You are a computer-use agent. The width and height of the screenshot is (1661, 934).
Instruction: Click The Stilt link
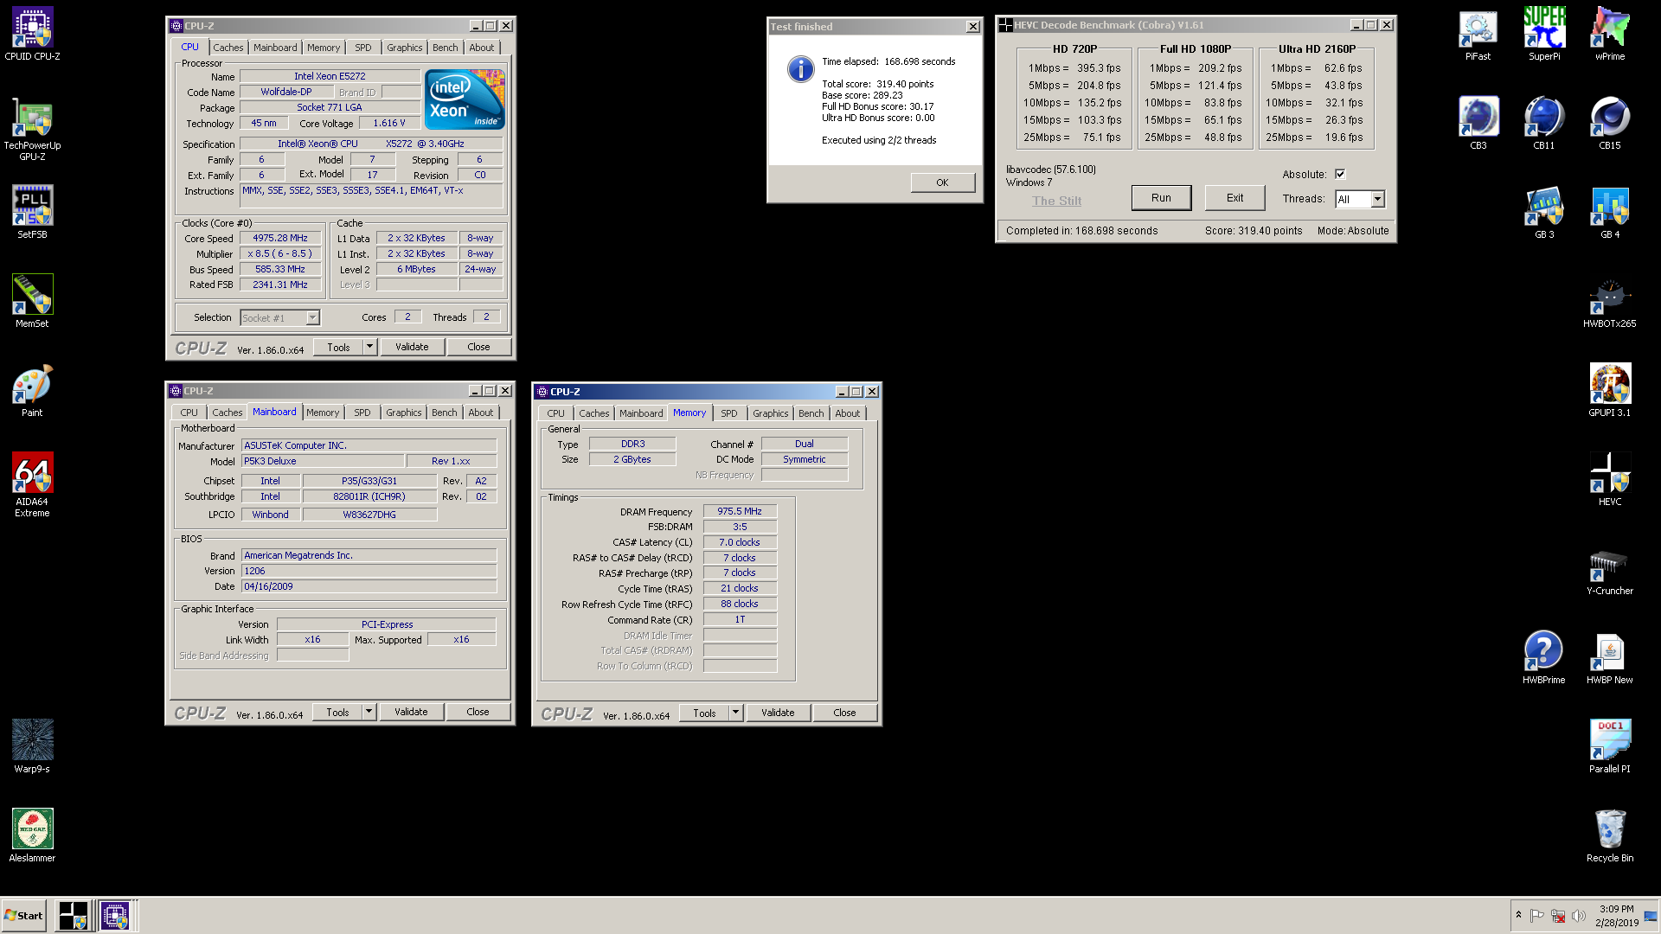[x=1056, y=201]
